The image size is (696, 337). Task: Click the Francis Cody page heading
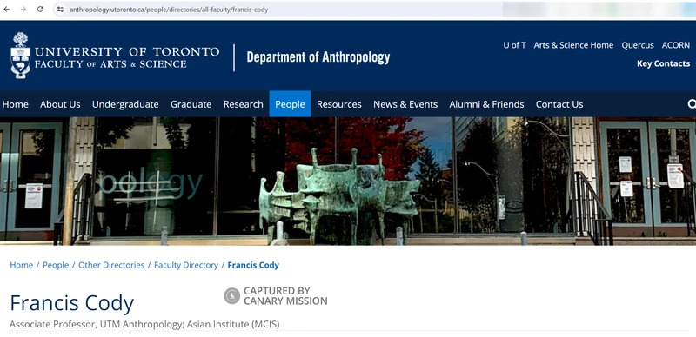click(x=72, y=303)
